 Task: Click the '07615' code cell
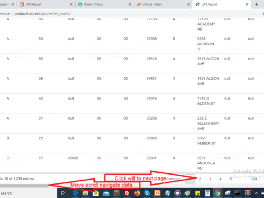click(152, 59)
